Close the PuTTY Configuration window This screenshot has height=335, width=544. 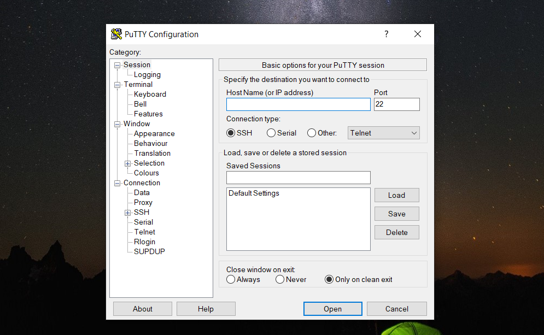coord(418,34)
